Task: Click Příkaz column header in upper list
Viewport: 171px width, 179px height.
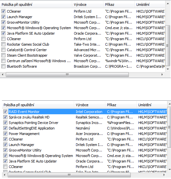Action: pos(119,5)
